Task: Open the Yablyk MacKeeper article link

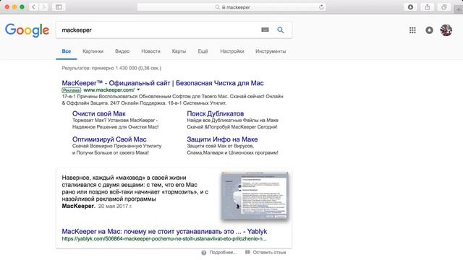Action: coord(164,231)
